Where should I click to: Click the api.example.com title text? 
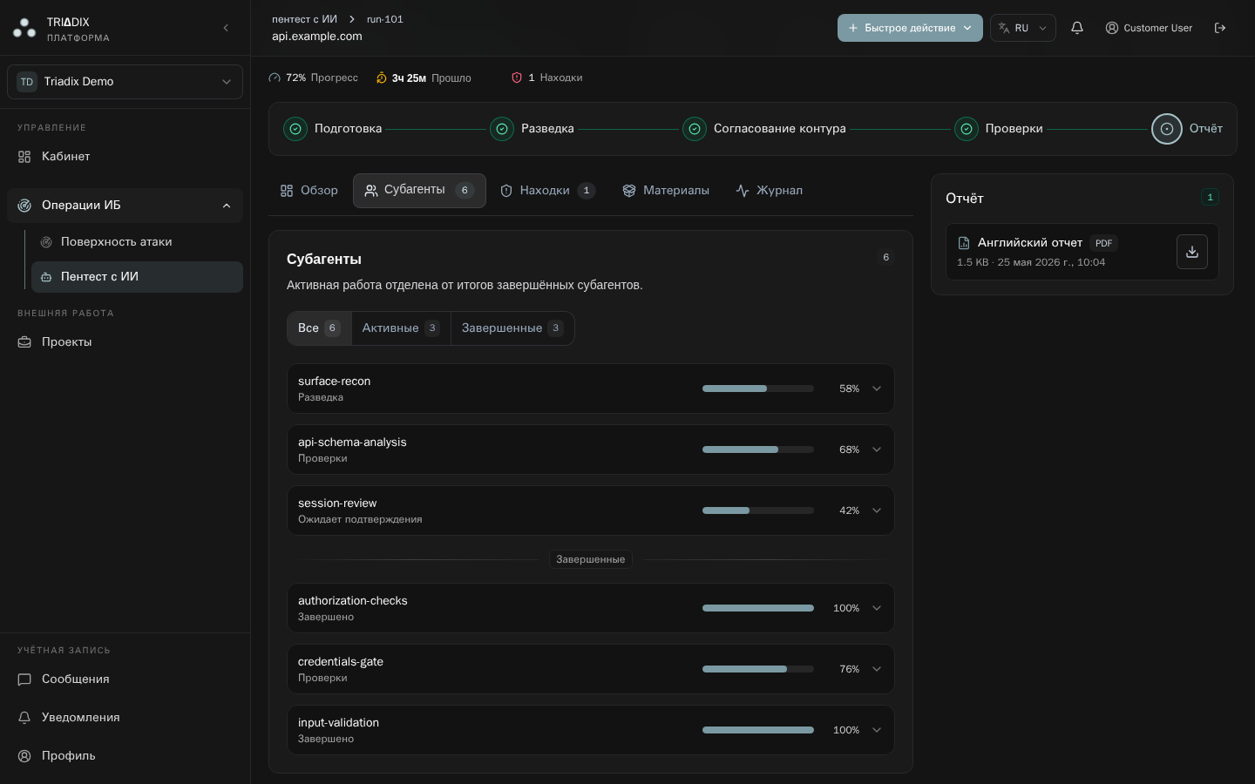click(317, 37)
